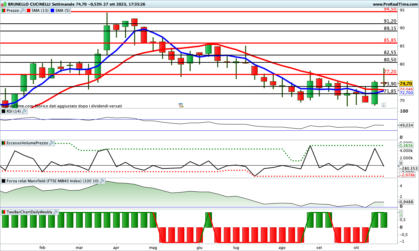The width and height of the screenshot is (419, 251).
Task: Click the 'feb' marker on the time axis
Action: click(x=43, y=248)
